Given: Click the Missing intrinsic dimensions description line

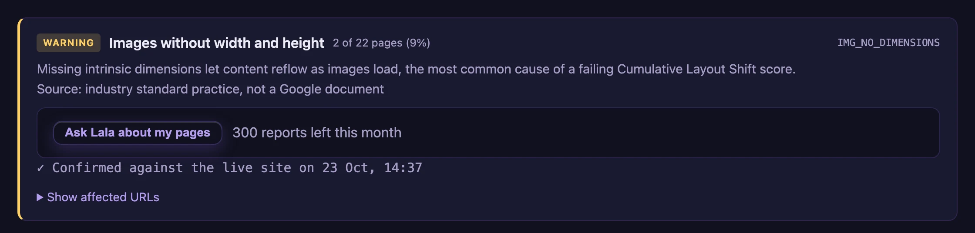Looking at the screenshot, I should coord(416,69).
